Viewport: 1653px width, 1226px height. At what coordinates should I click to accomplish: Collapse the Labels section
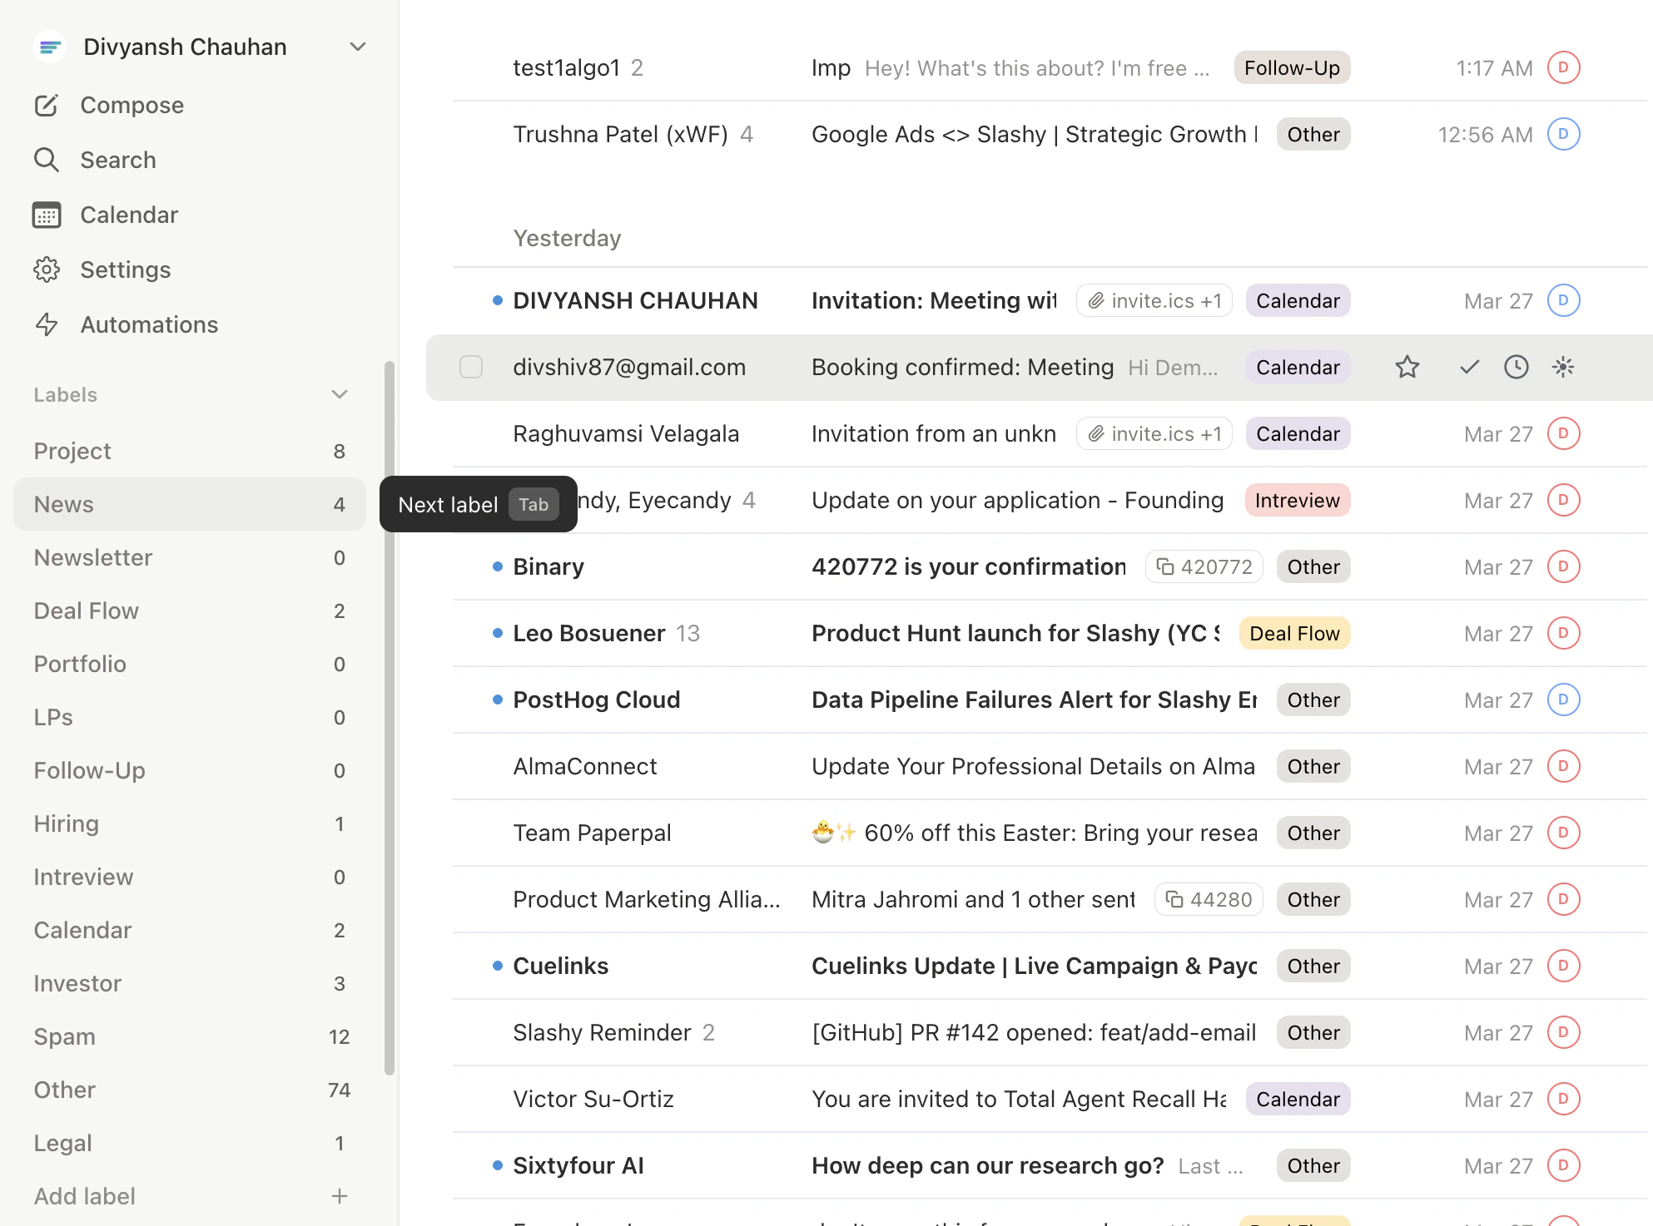(339, 394)
